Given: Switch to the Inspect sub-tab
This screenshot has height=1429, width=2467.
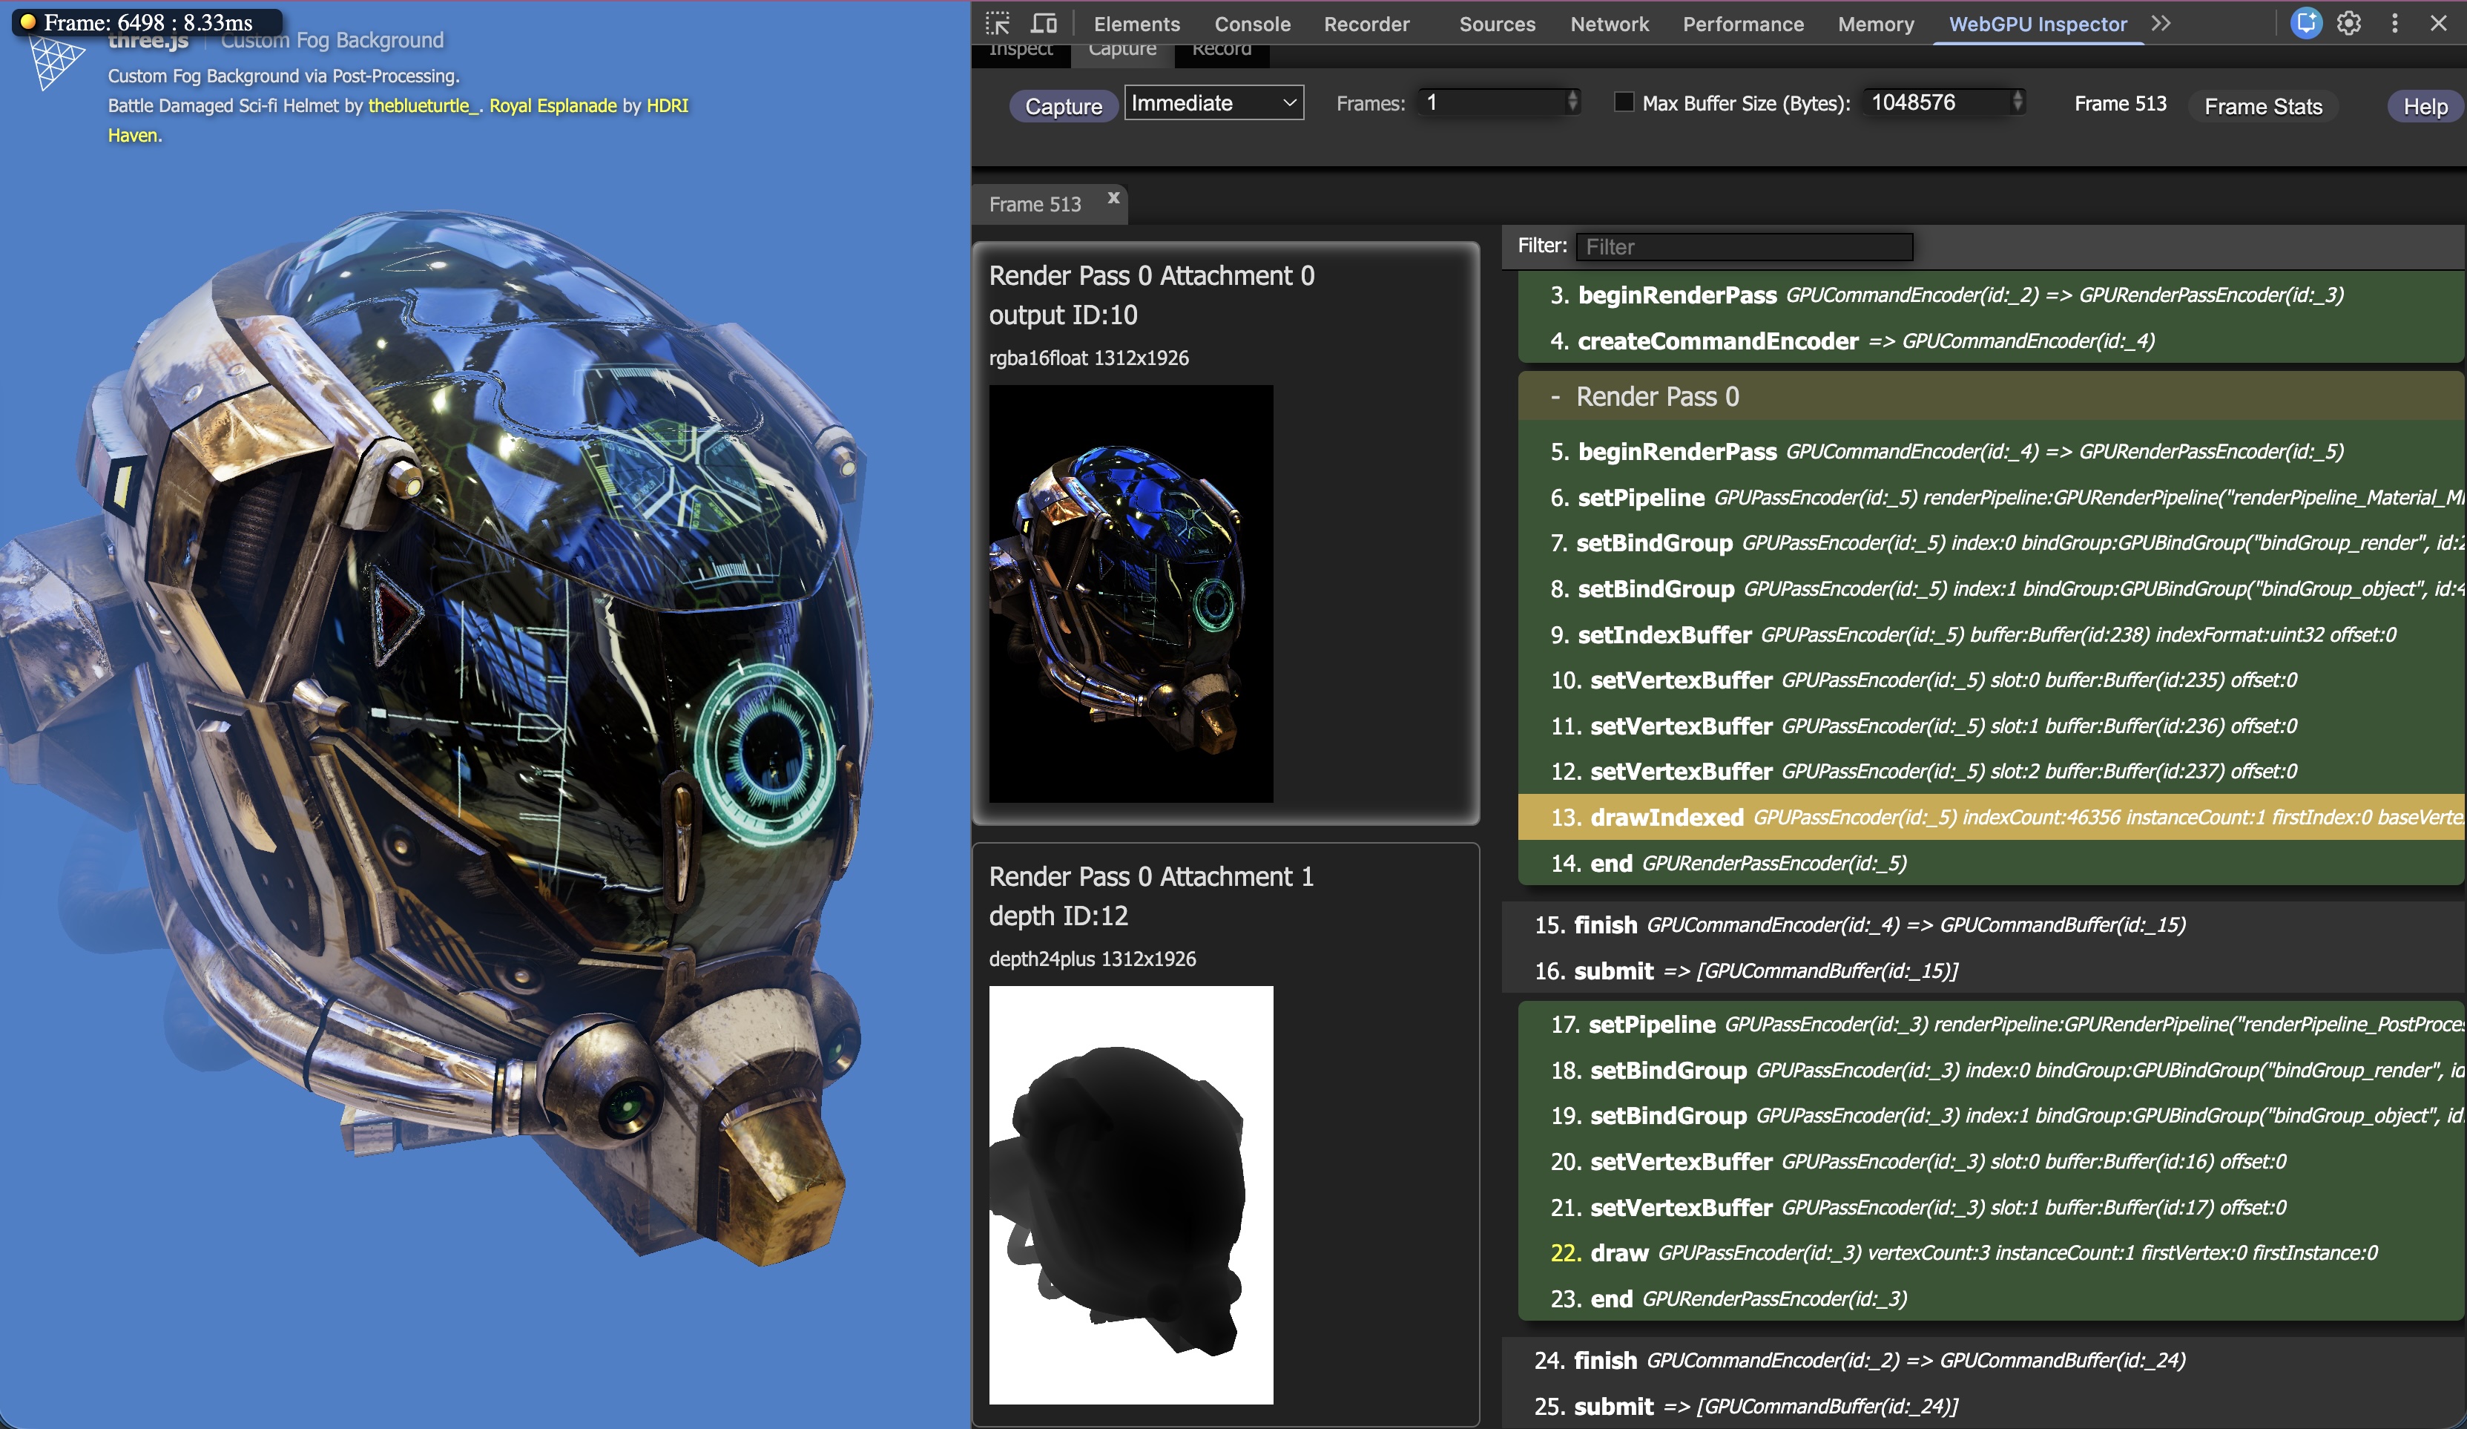Looking at the screenshot, I should pyautogui.click(x=1020, y=51).
